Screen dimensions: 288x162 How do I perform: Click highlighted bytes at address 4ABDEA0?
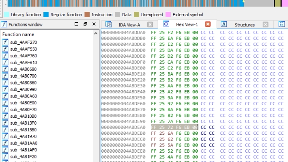click(x=174, y=127)
